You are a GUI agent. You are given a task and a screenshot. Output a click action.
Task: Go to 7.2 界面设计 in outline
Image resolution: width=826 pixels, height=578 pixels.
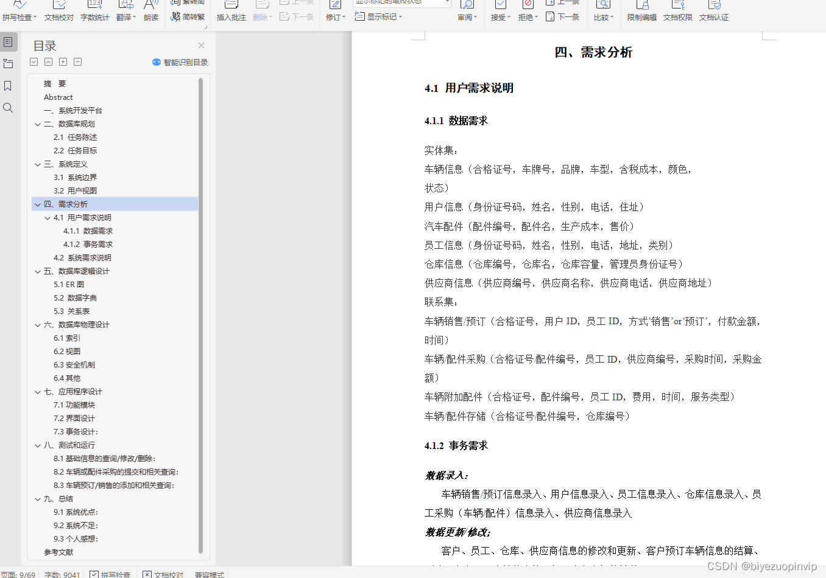tap(74, 419)
